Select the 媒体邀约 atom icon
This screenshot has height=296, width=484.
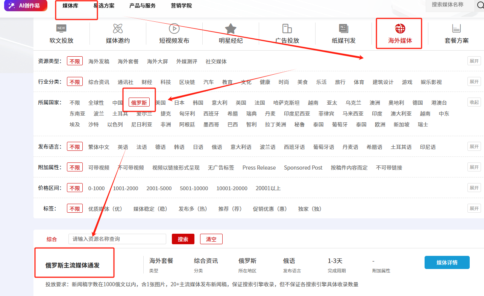(118, 29)
